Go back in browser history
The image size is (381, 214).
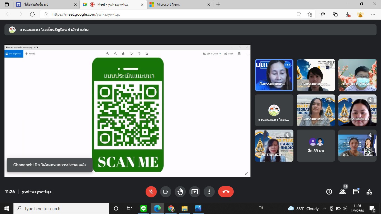tap(8, 14)
